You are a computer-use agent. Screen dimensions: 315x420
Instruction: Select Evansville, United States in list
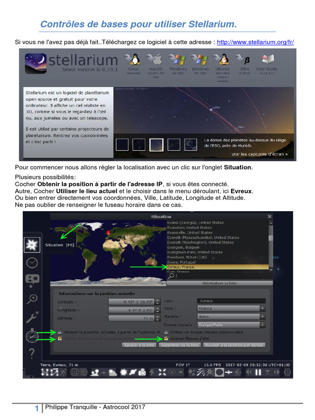(189, 233)
